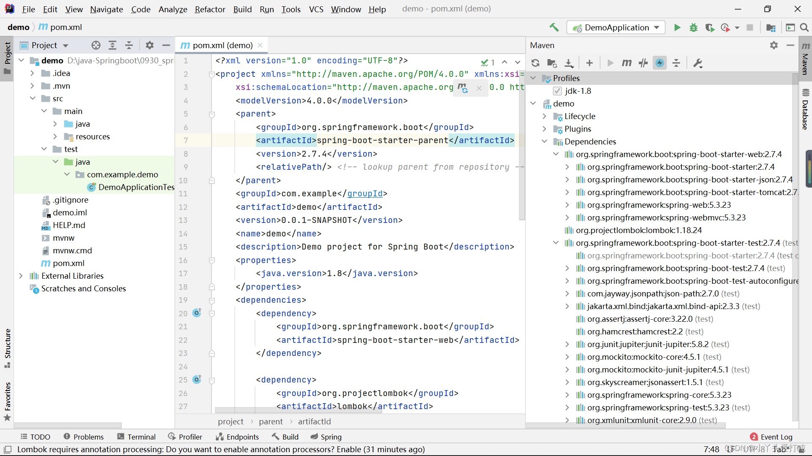The image size is (812, 456).
Task: Run DemoApplication with the green play button
Action: click(677, 27)
